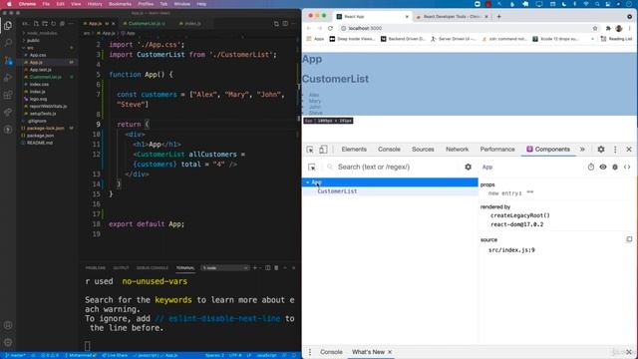Edit the new entry prop value field
The width and height of the screenshot is (638, 359).
pyautogui.click(x=529, y=193)
